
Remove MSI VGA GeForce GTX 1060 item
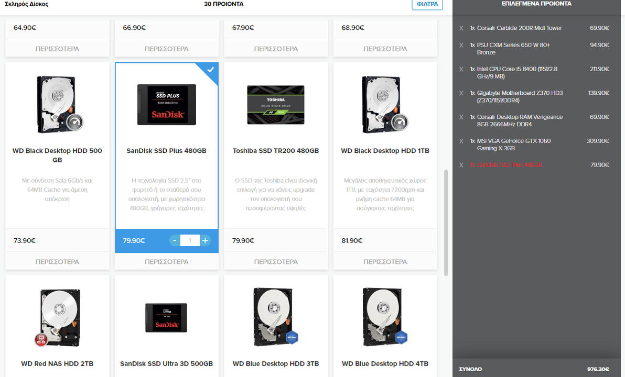[x=461, y=141]
